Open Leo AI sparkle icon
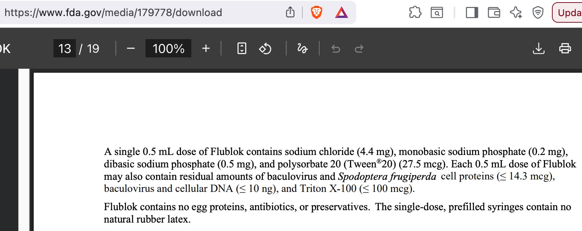Image resolution: width=582 pixels, height=231 pixels. point(516,12)
